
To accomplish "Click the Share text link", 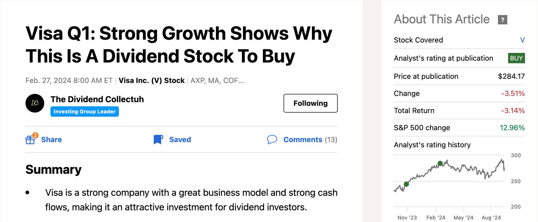I will point(52,140).
